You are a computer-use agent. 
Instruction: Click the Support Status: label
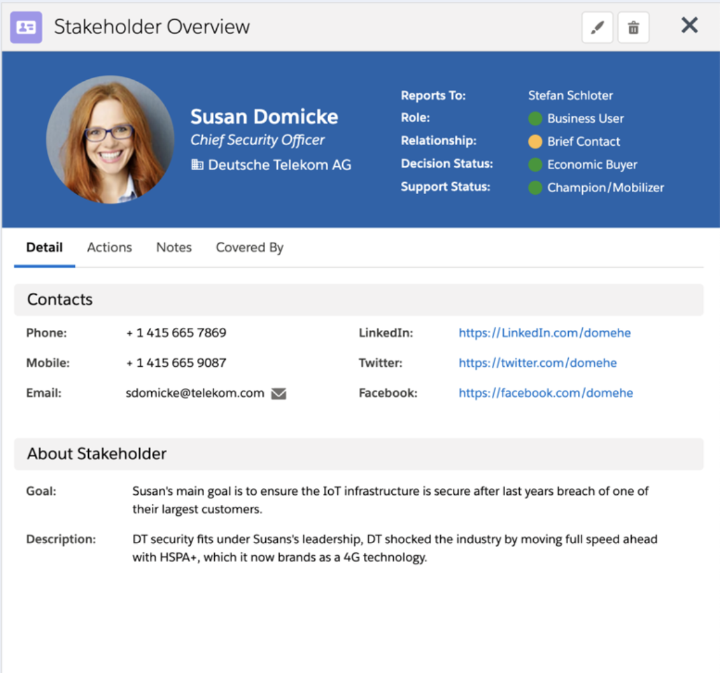(446, 187)
